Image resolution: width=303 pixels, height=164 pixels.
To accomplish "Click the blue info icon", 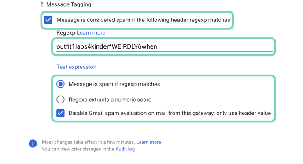I will 33,143.
